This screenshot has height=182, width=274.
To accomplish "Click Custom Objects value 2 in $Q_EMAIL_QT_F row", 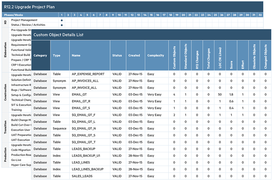I will point(174,115).
